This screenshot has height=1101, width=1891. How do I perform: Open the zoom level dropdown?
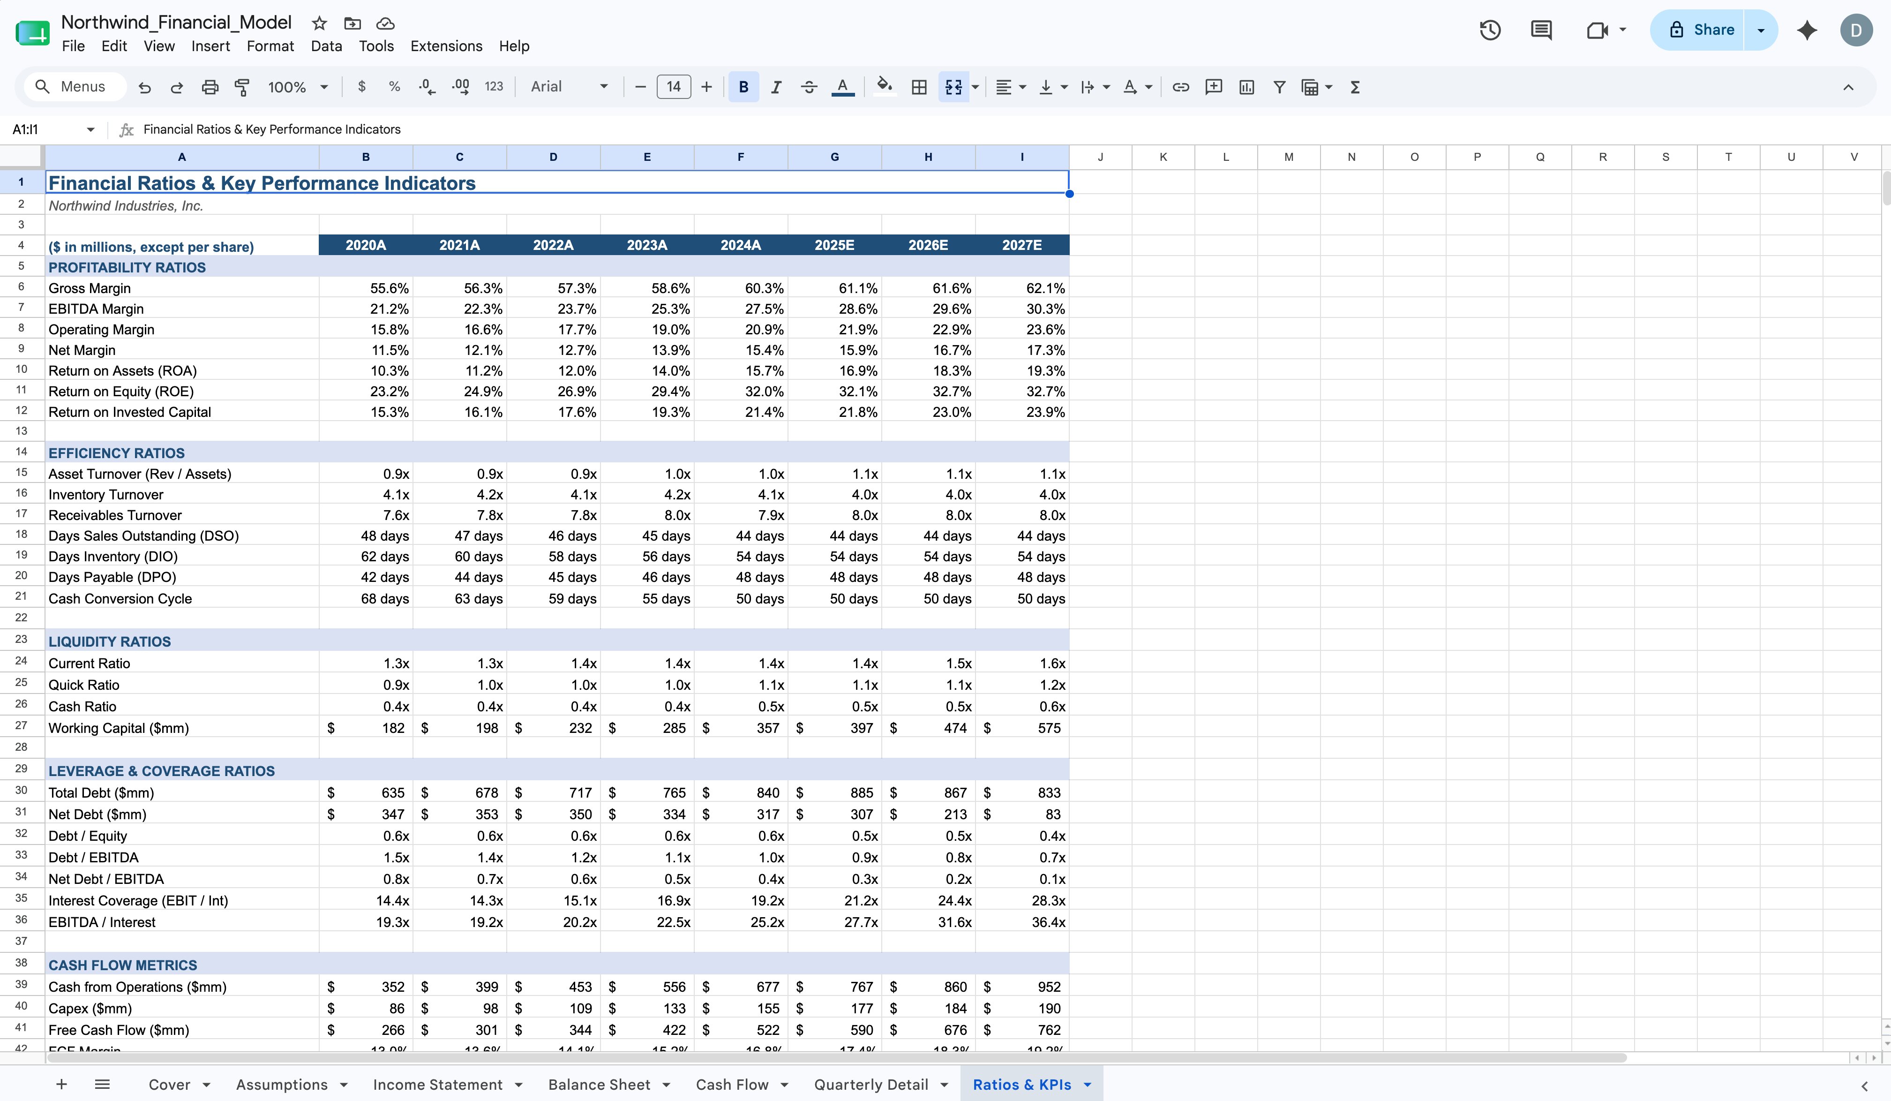coord(298,87)
